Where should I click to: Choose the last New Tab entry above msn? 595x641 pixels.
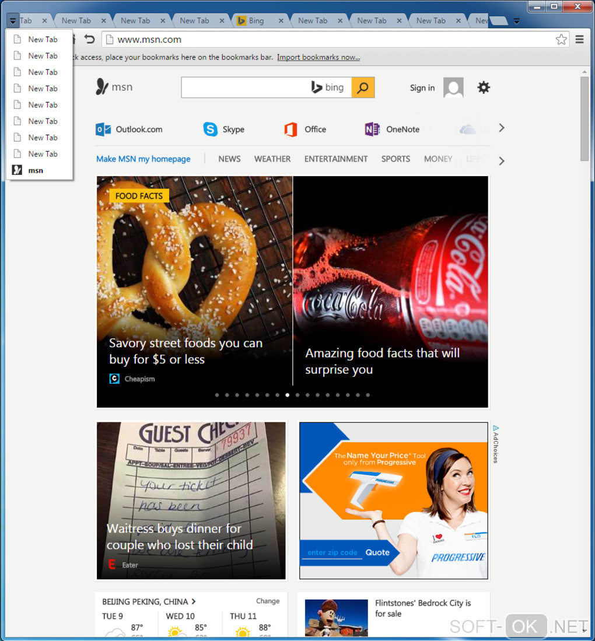40,154
